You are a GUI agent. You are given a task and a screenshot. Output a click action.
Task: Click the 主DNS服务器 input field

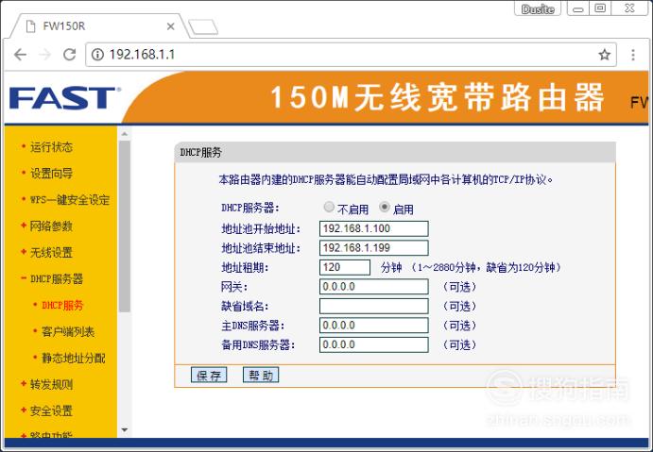point(373,326)
